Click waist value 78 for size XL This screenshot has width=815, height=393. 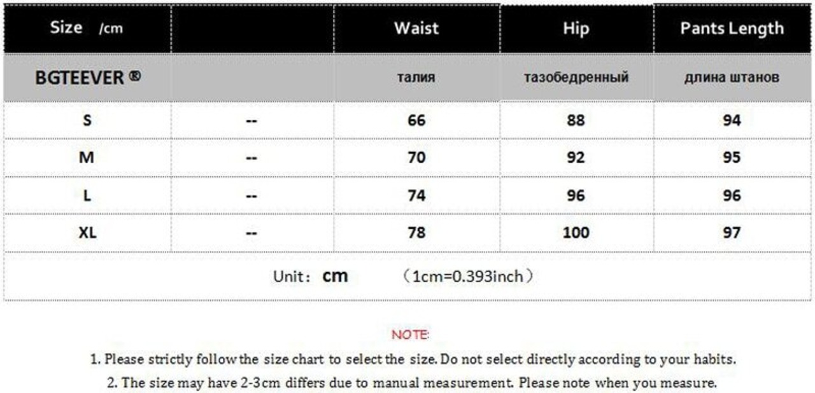(416, 233)
